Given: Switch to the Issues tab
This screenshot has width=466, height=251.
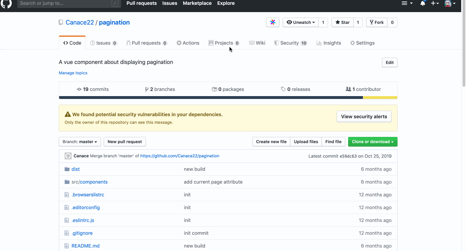Looking at the screenshot, I should (104, 43).
